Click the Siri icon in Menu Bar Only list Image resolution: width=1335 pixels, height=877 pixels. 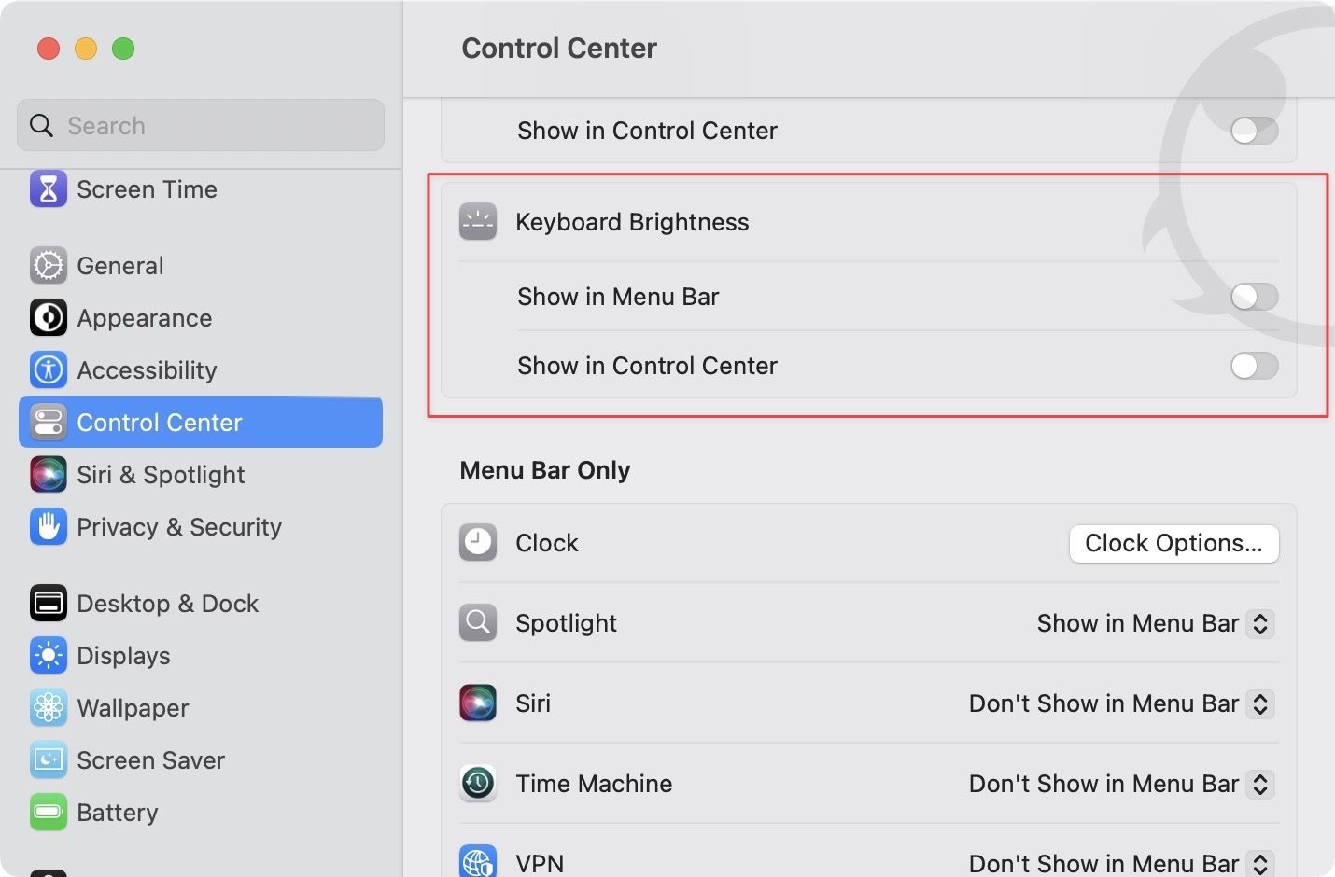coord(478,703)
